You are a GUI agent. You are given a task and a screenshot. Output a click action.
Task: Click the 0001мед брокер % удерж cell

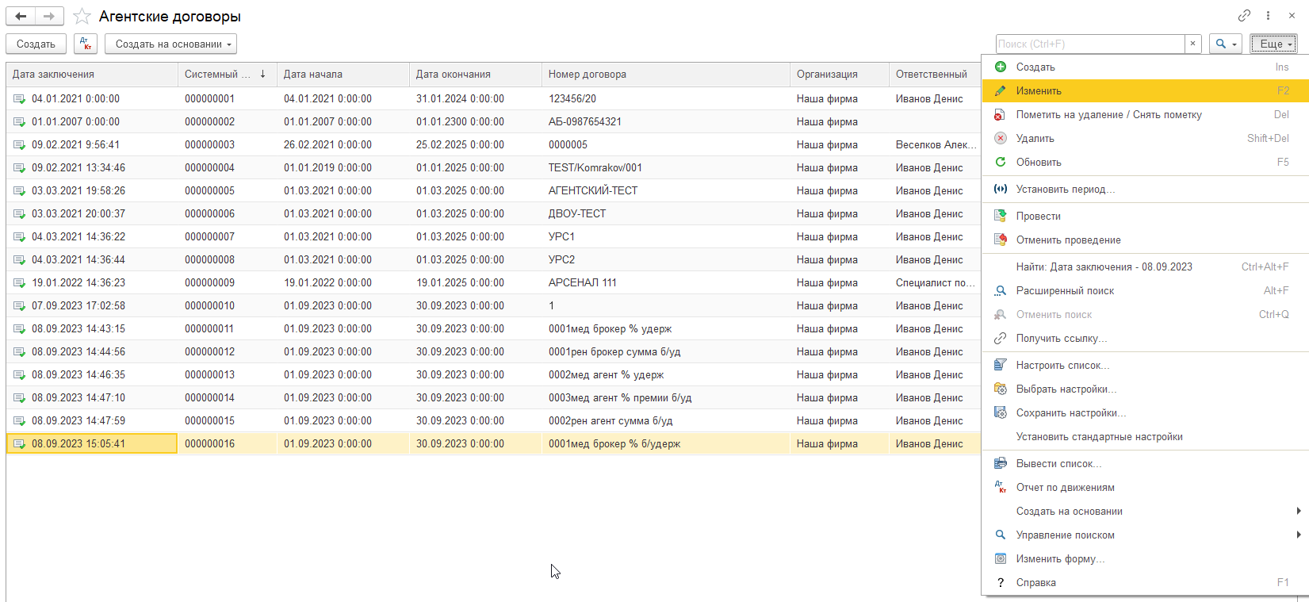[666, 328]
